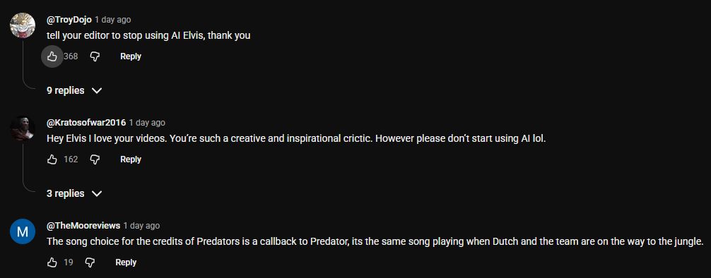The image size is (711, 278).
Task: Expand the 9 replies thread
Action: (74, 90)
